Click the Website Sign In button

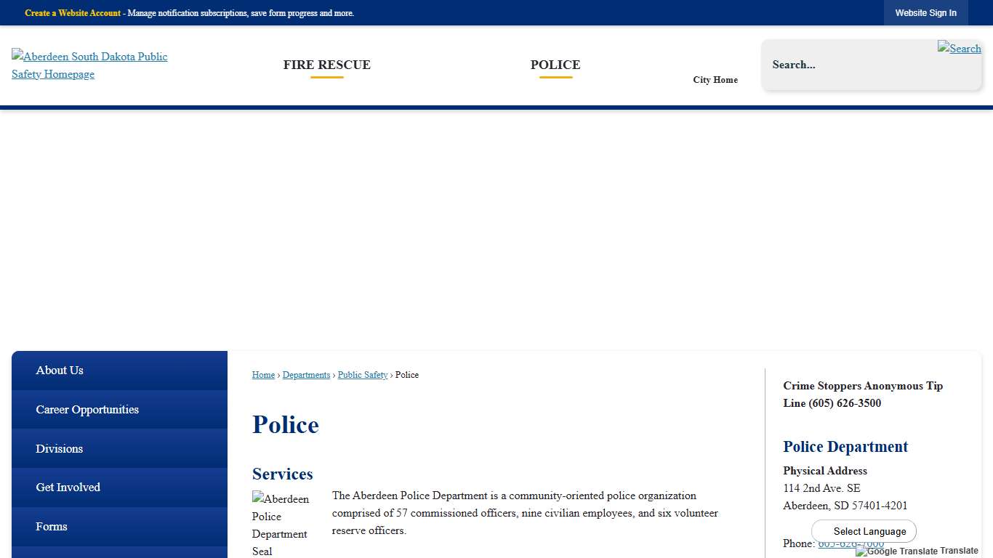pyautogui.click(x=925, y=12)
